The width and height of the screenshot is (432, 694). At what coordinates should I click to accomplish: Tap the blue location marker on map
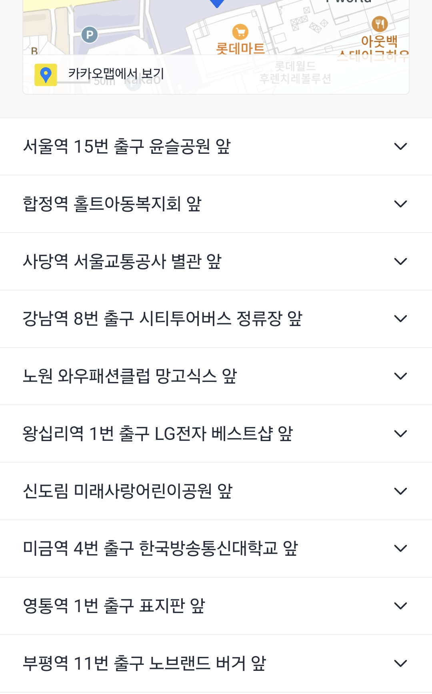click(217, 3)
